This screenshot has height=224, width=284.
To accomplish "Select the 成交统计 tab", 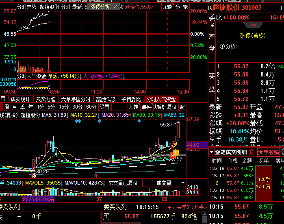I will pos(20,99).
